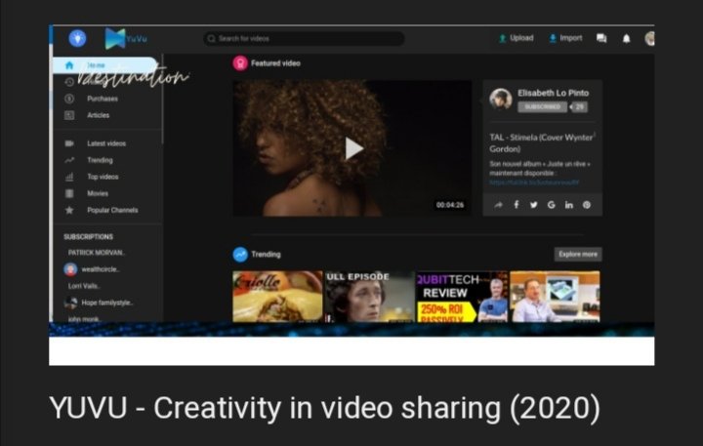
Task: Open the QUBITTECH REVIEW thumbnail
Action: [x=462, y=297]
